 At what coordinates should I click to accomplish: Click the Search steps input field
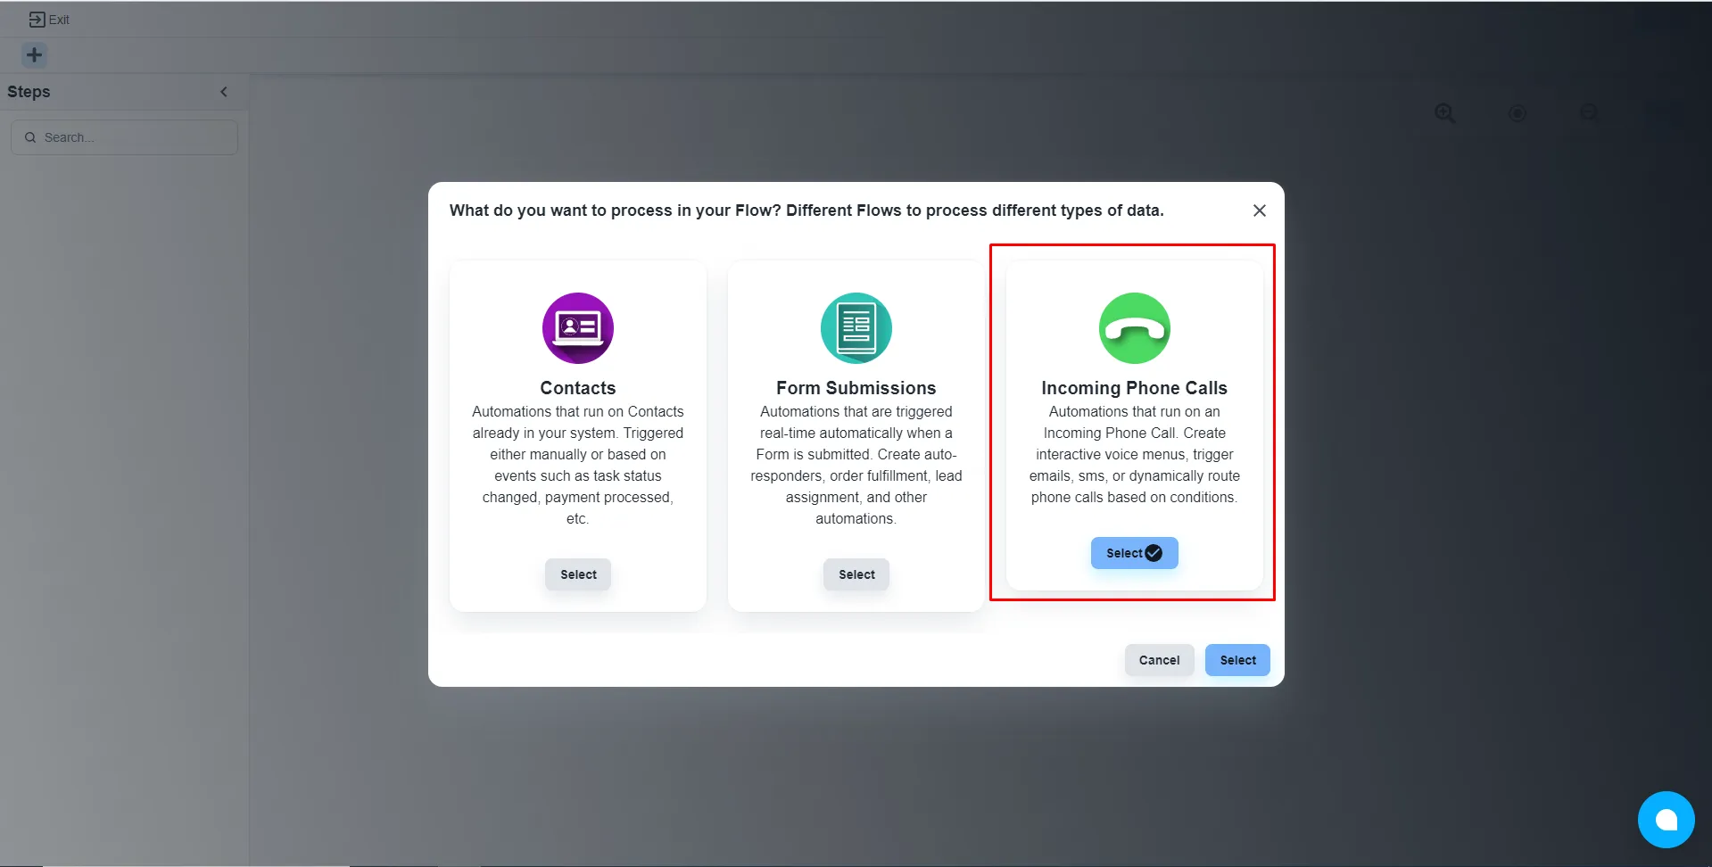pos(124,137)
